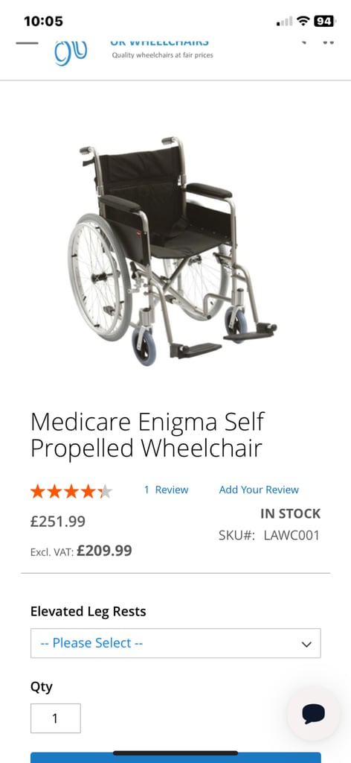Click the chevron arrow of Please Select

coord(306,644)
